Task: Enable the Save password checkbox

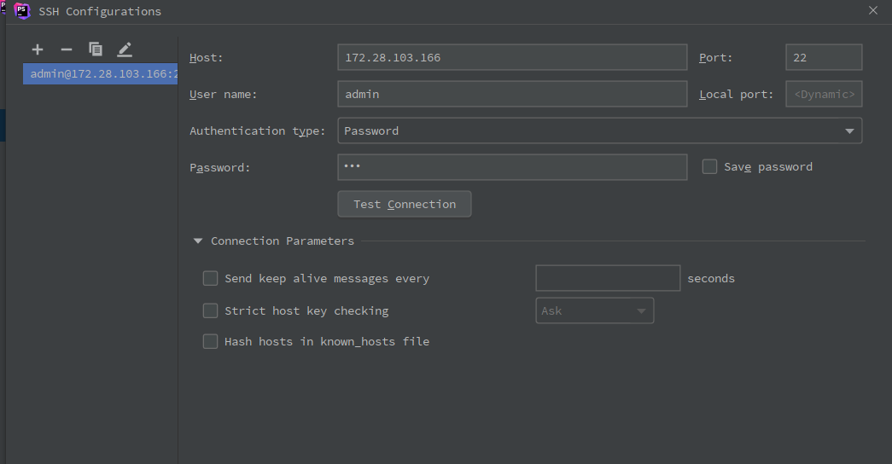Action: click(709, 167)
